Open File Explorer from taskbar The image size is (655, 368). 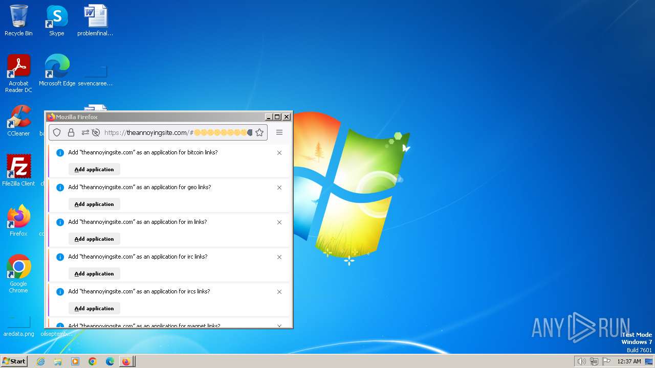pyautogui.click(x=58, y=361)
